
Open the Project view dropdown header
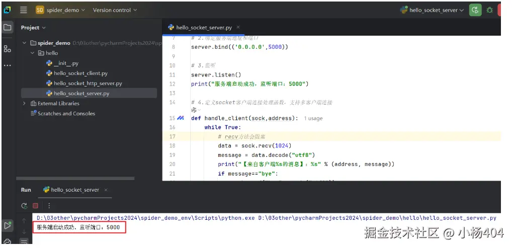tap(33, 28)
